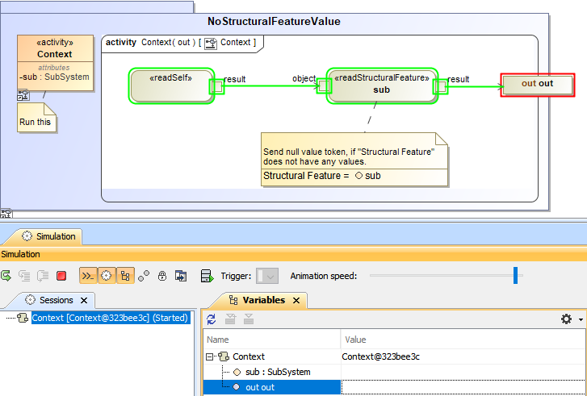The height and width of the screenshot is (396, 587).
Task: Click the sub : SubSystem value cell
Action: 463,372
